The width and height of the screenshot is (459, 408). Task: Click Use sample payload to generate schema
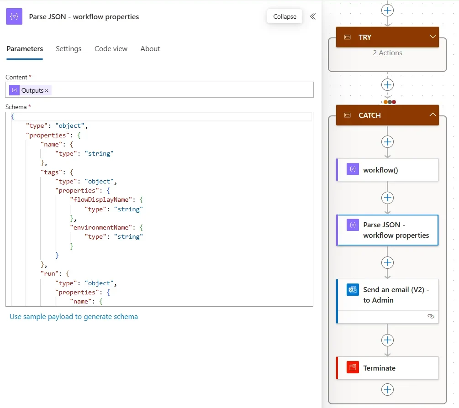coord(74,316)
